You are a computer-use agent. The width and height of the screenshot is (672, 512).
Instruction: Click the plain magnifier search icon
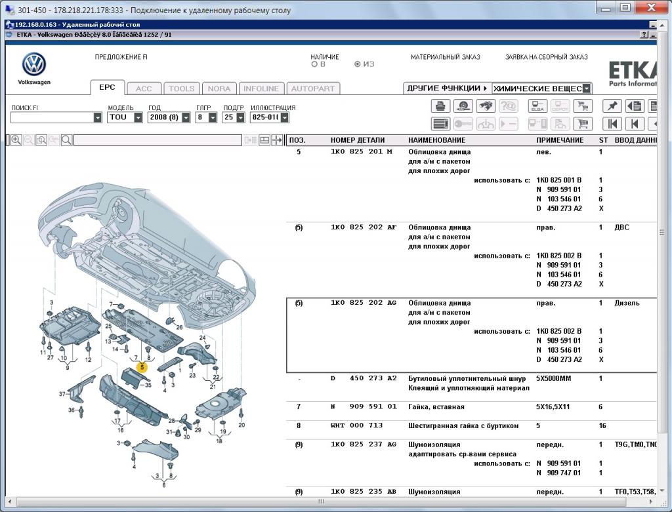tap(66, 140)
